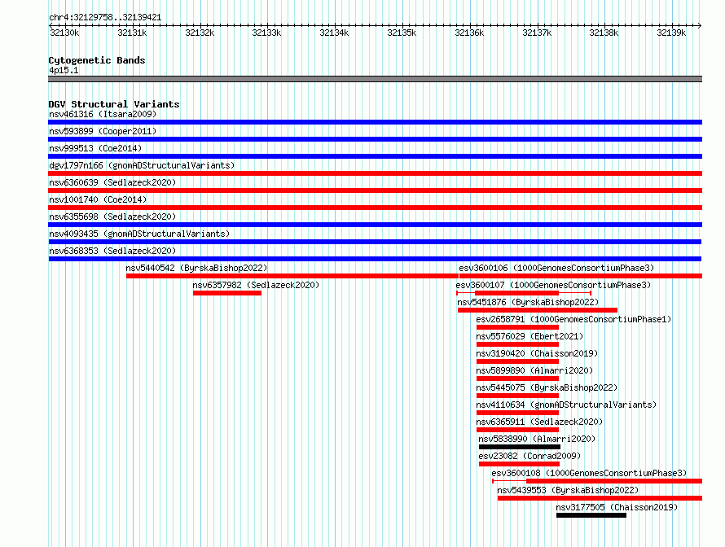Click the red bar under nsv1001740
725x547 pixels.
tap(375, 208)
